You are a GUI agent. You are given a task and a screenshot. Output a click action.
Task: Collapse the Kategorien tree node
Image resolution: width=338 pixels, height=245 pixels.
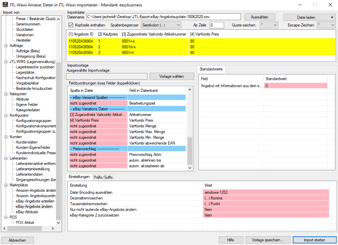click(6, 94)
